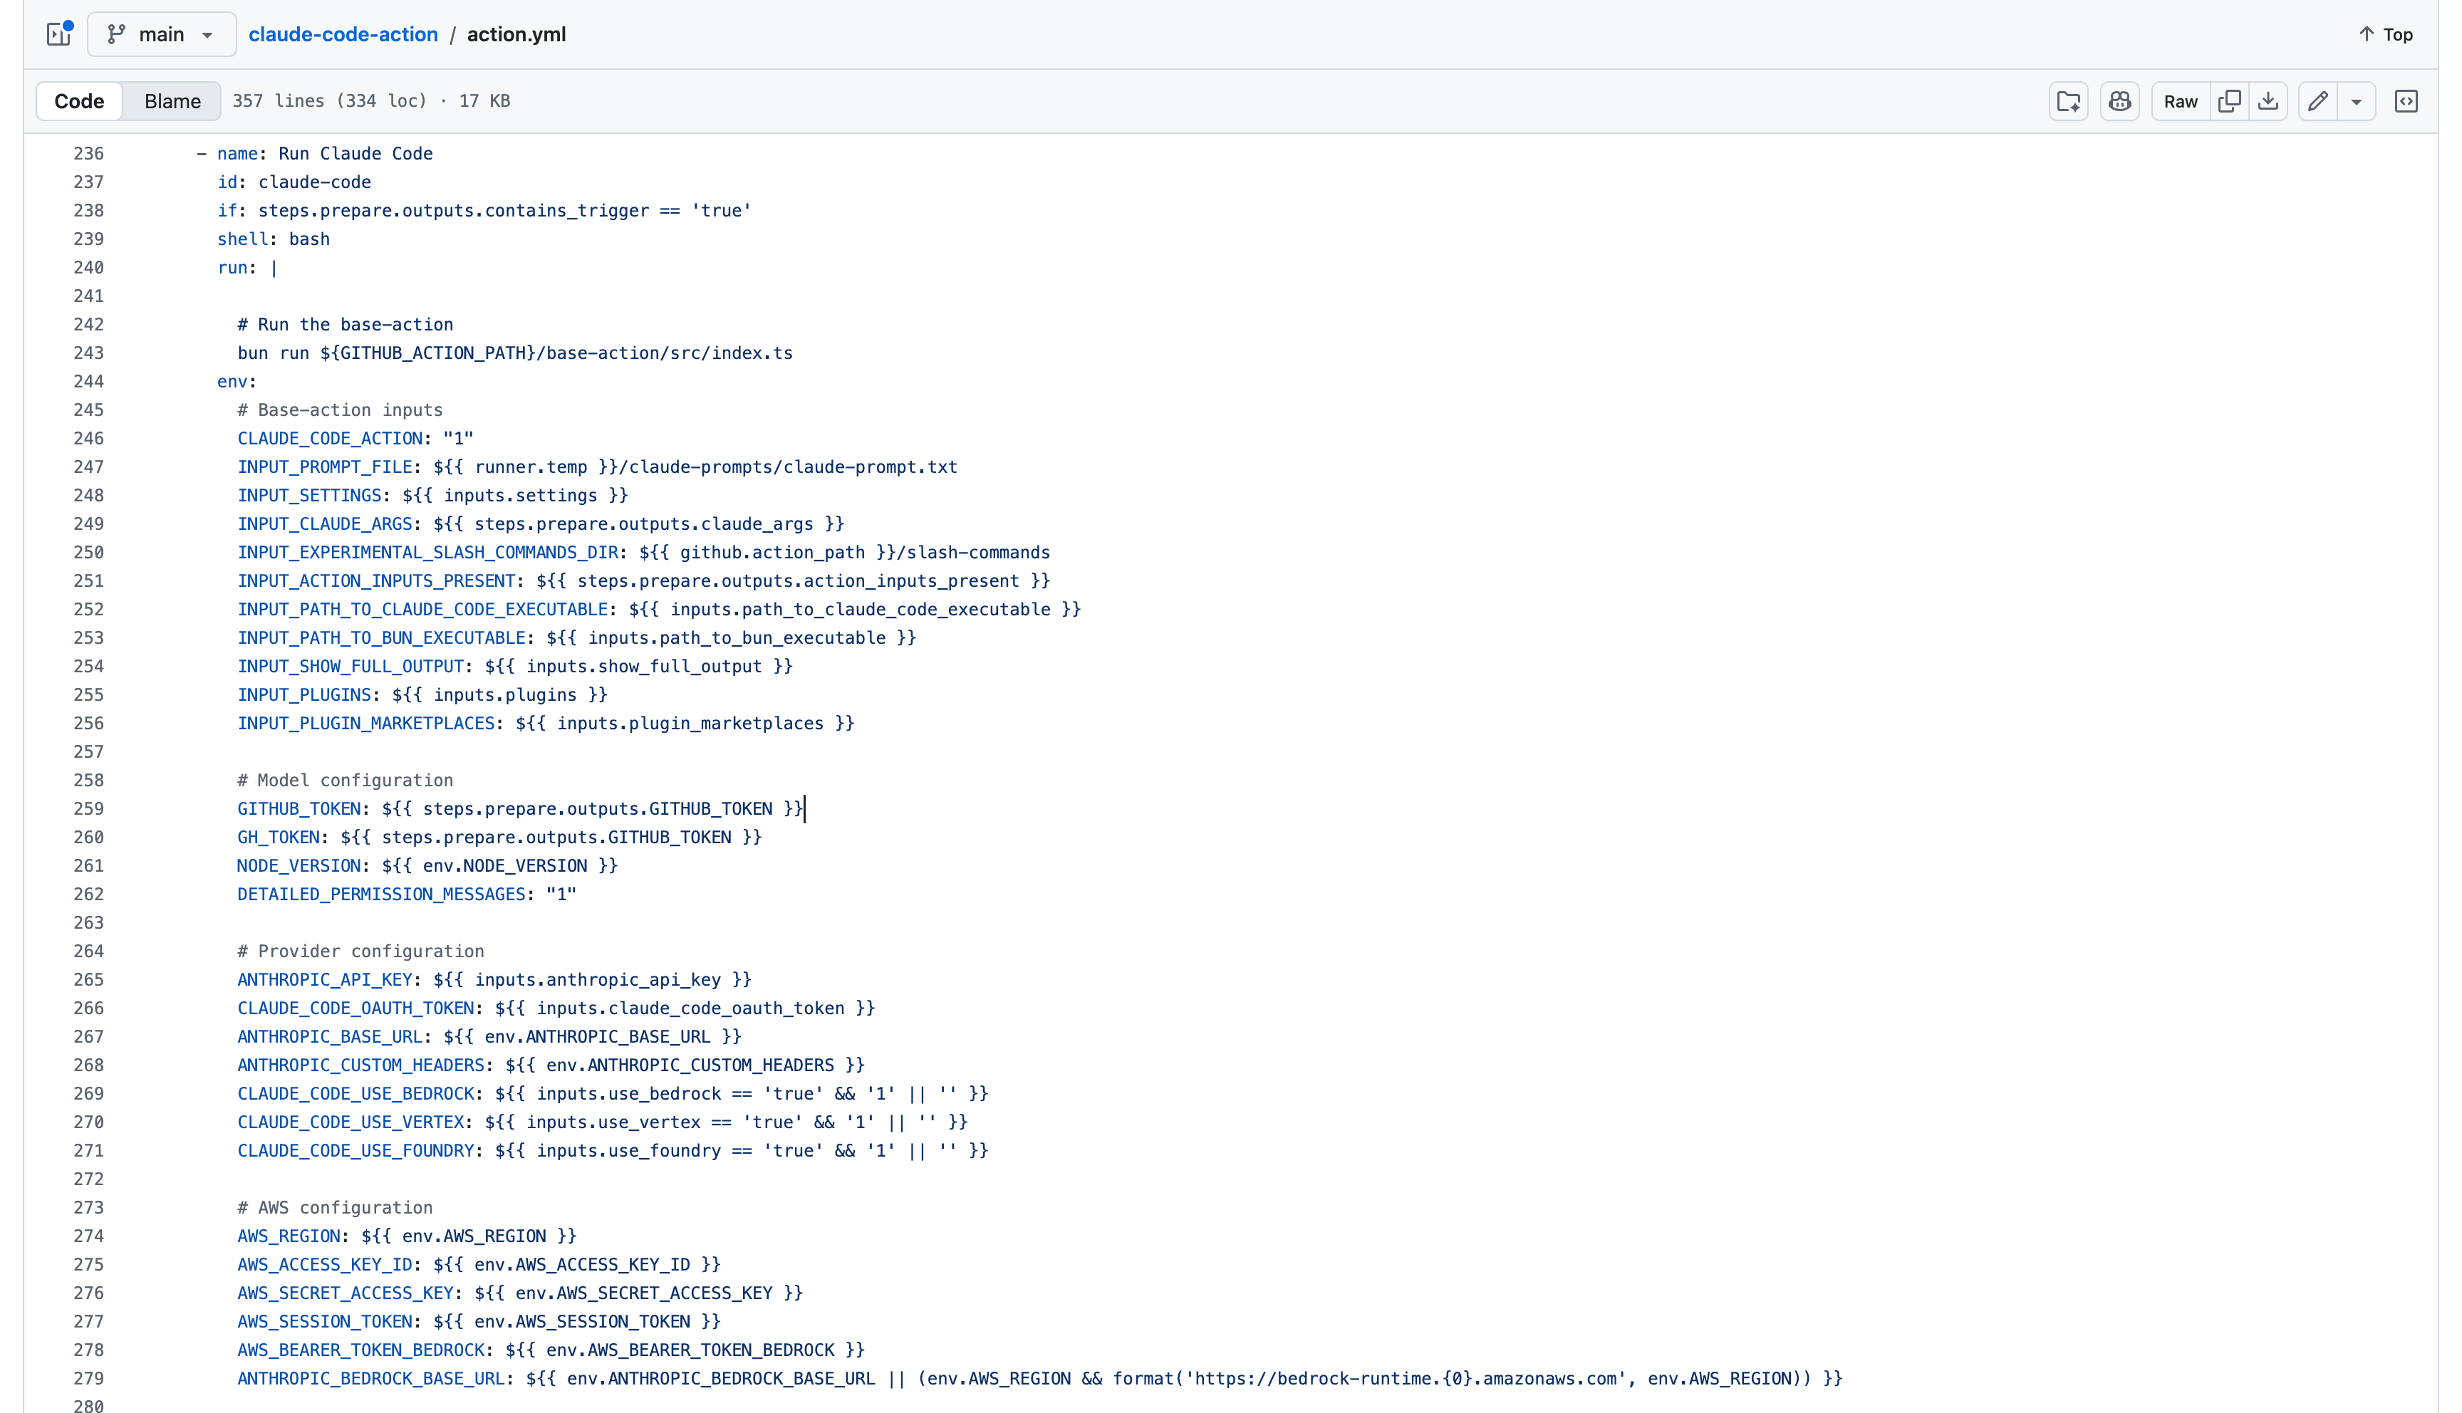Open the Raw file view
The image size is (2462, 1413).
point(2180,101)
